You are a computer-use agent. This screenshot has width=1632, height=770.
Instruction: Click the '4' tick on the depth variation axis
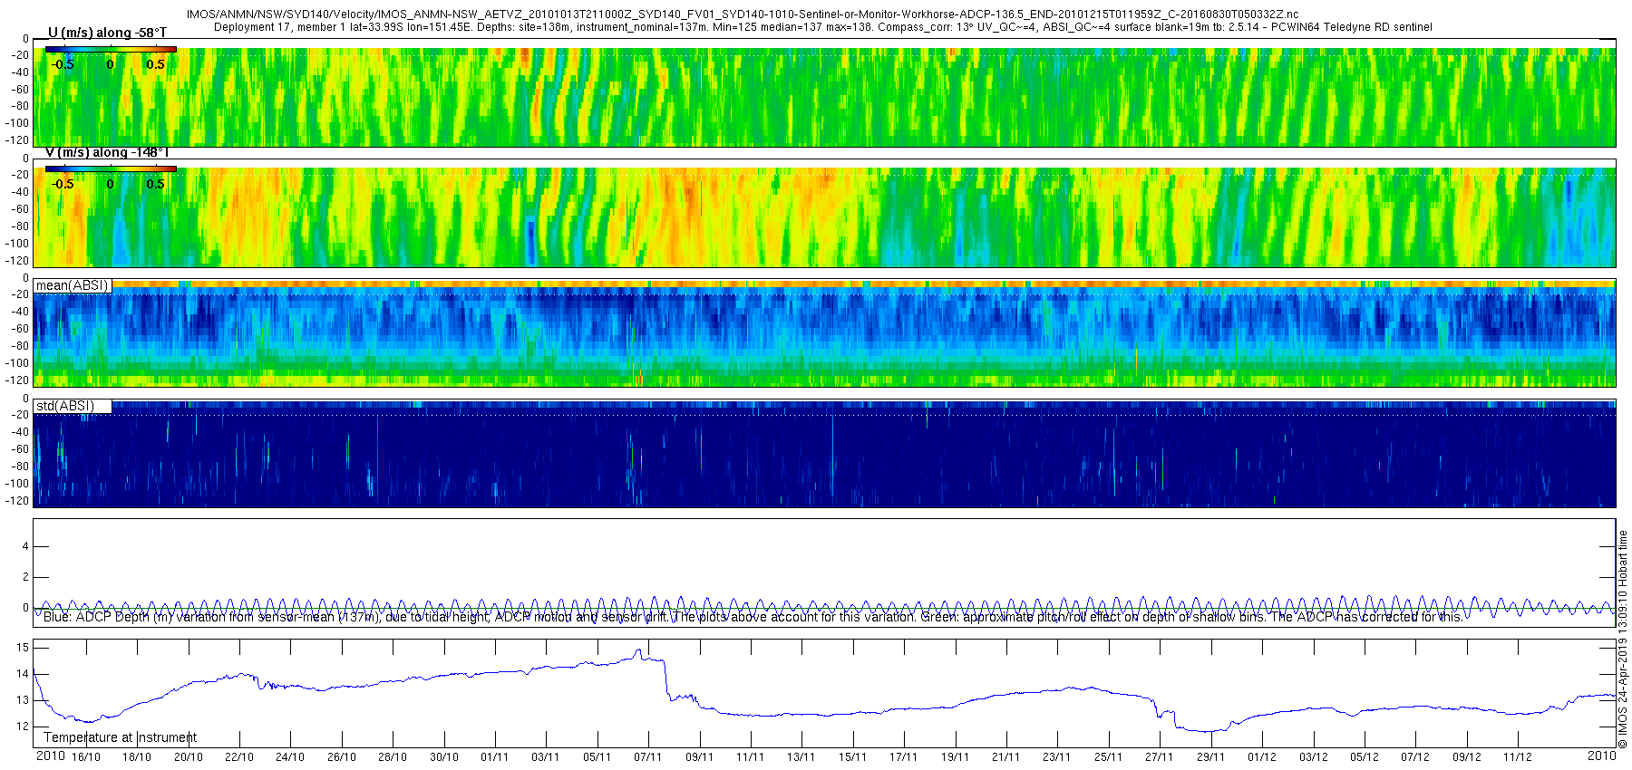(x=25, y=547)
